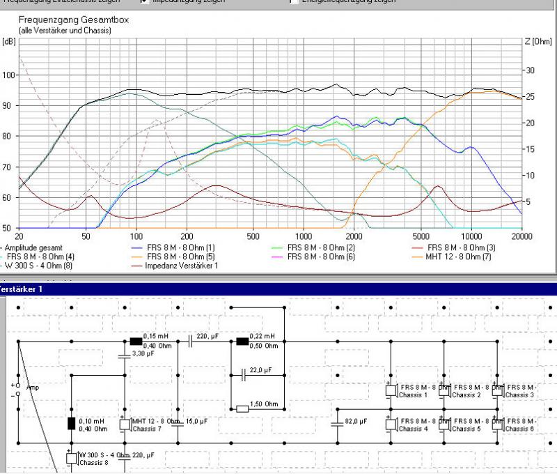557x474 pixels.
Task: Select the Chassis 4 speaker symbol
Action: pyautogui.click(x=393, y=425)
